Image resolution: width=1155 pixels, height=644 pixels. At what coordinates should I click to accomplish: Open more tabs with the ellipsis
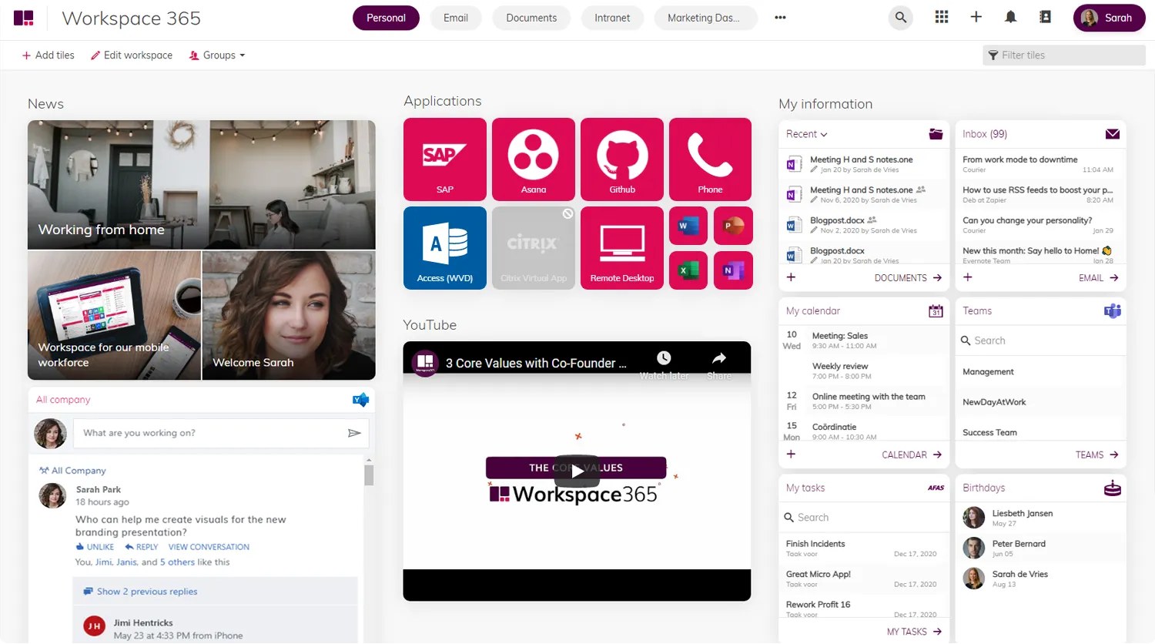pyautogui.click(x=780, y=18)
